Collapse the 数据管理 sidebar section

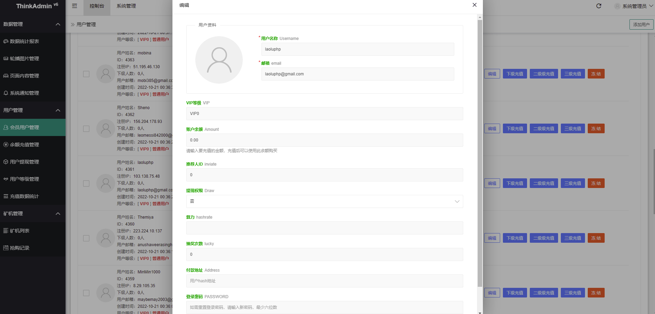(x=58, y=24)
